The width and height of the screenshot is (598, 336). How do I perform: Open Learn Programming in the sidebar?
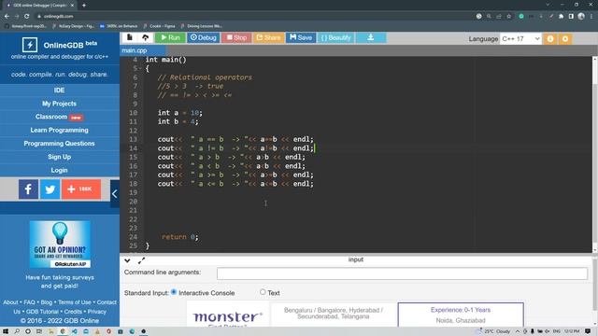(59, 130)
